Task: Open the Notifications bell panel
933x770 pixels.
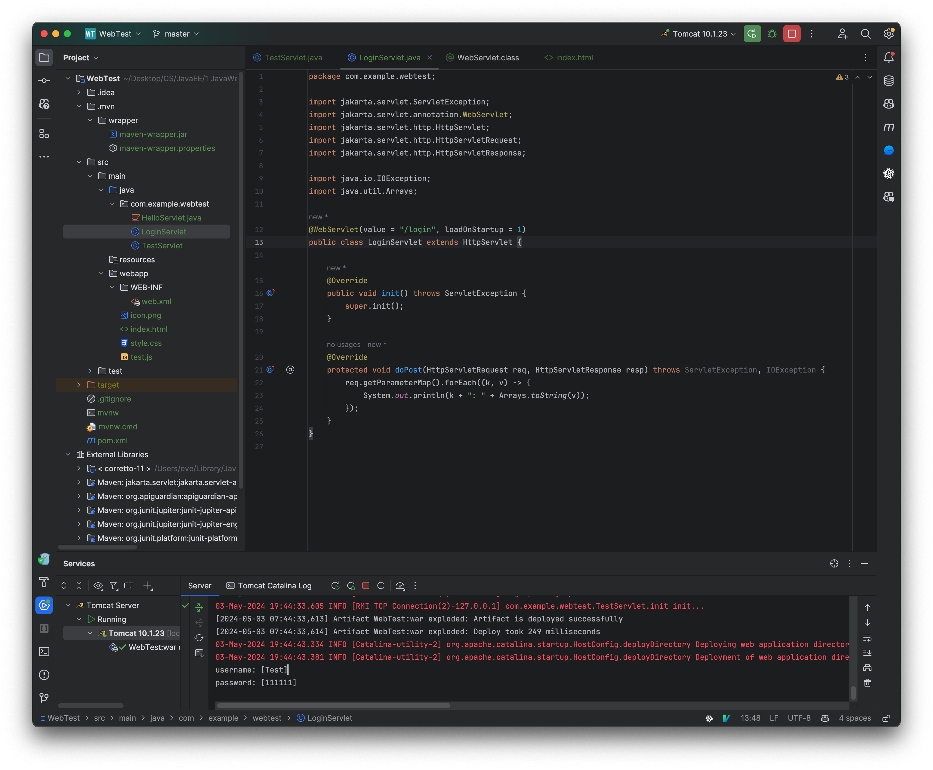Action: coord(889,57)
